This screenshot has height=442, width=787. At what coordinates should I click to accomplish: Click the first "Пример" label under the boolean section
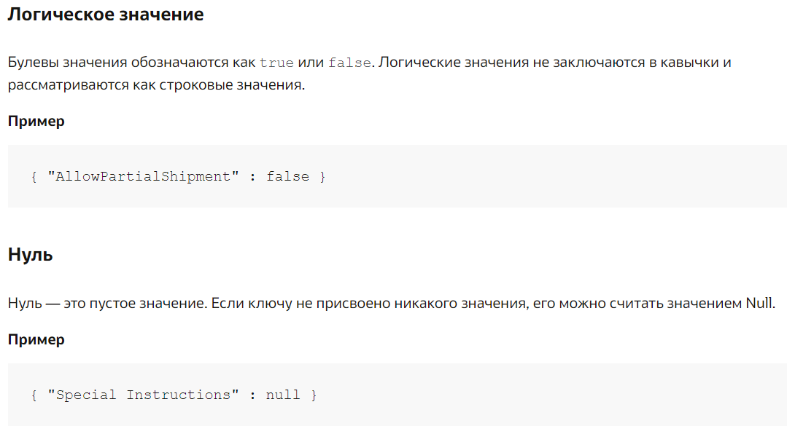(x=36, y=122)
